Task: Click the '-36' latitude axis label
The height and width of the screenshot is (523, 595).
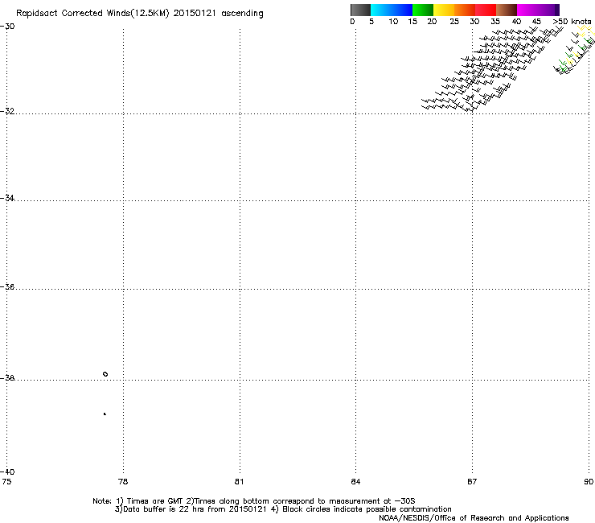Action: [7, 286]
